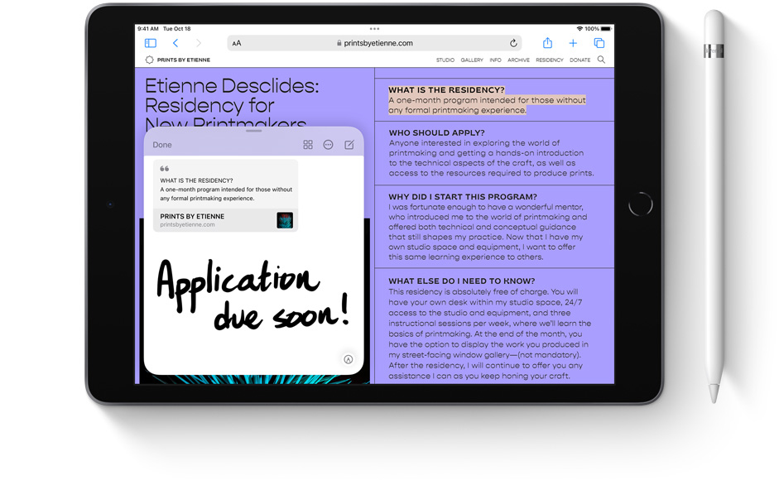View all notes grid icon
This screenshot has height=480, width=779.
tap(308, 145)
